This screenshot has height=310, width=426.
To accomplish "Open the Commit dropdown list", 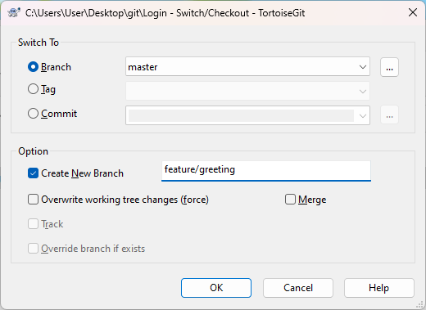I will coord(363,115).
